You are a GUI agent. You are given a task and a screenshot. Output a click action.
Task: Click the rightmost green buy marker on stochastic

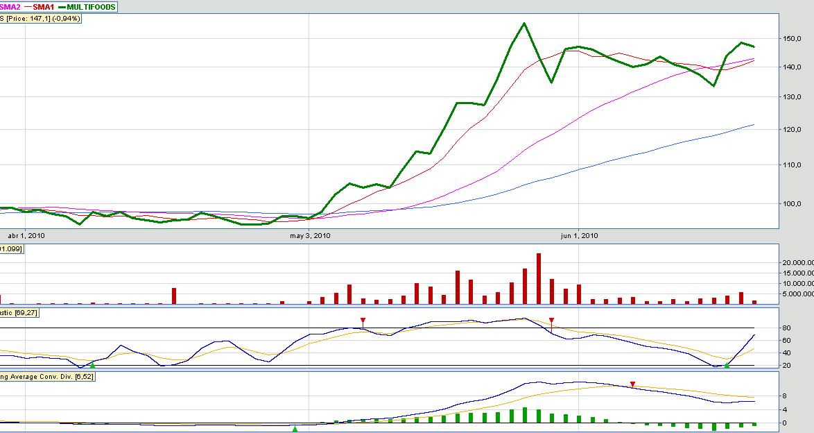[727, 365]
